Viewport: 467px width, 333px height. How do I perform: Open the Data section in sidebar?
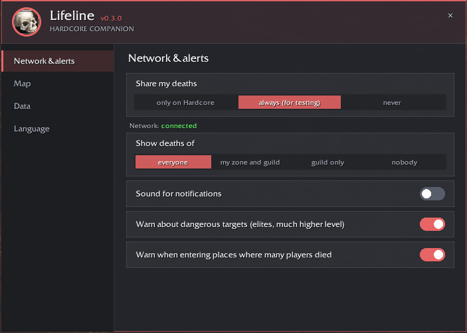tap(58, 106)
